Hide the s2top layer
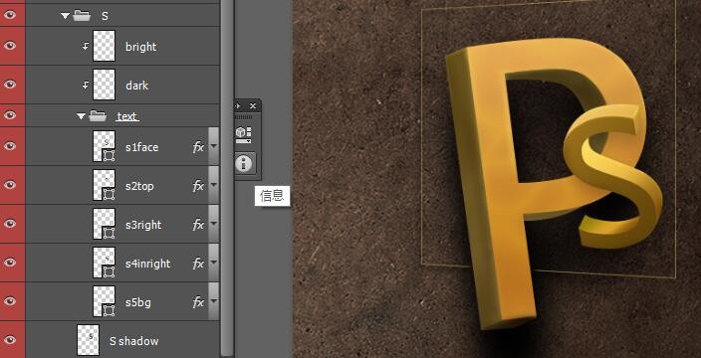The width and height of the screenshot is (701, 358). coord(10,185)
